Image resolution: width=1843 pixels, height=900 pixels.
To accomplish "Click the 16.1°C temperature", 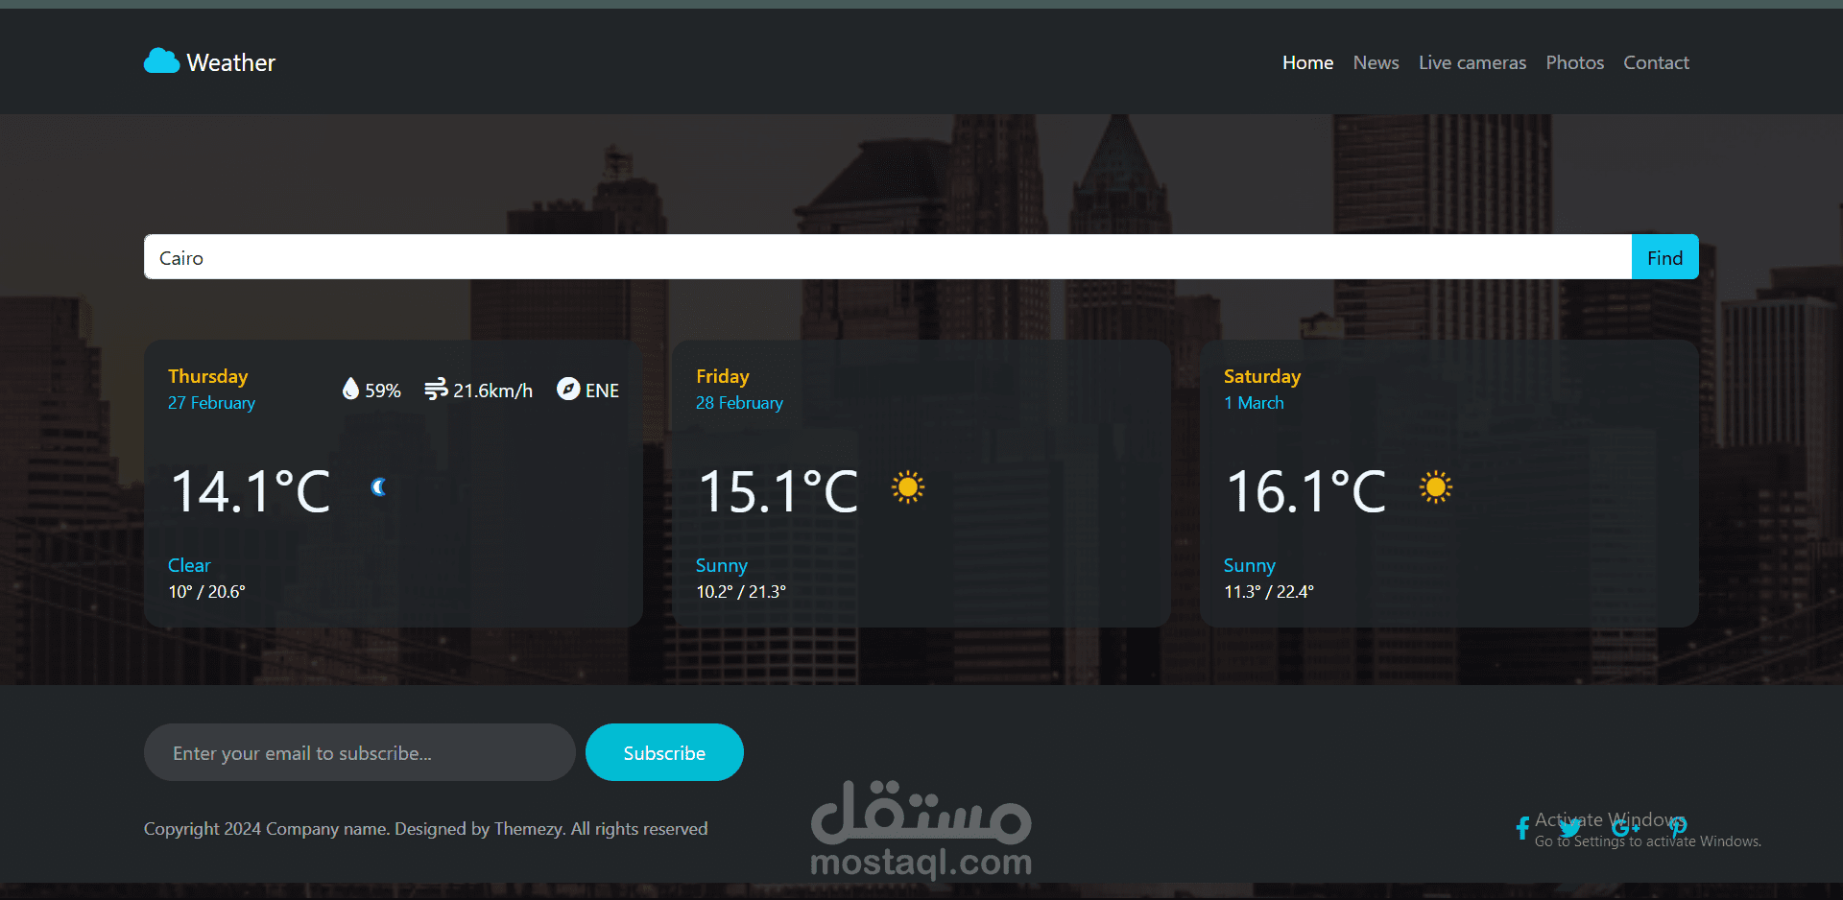I will [x=1306, y=491].
